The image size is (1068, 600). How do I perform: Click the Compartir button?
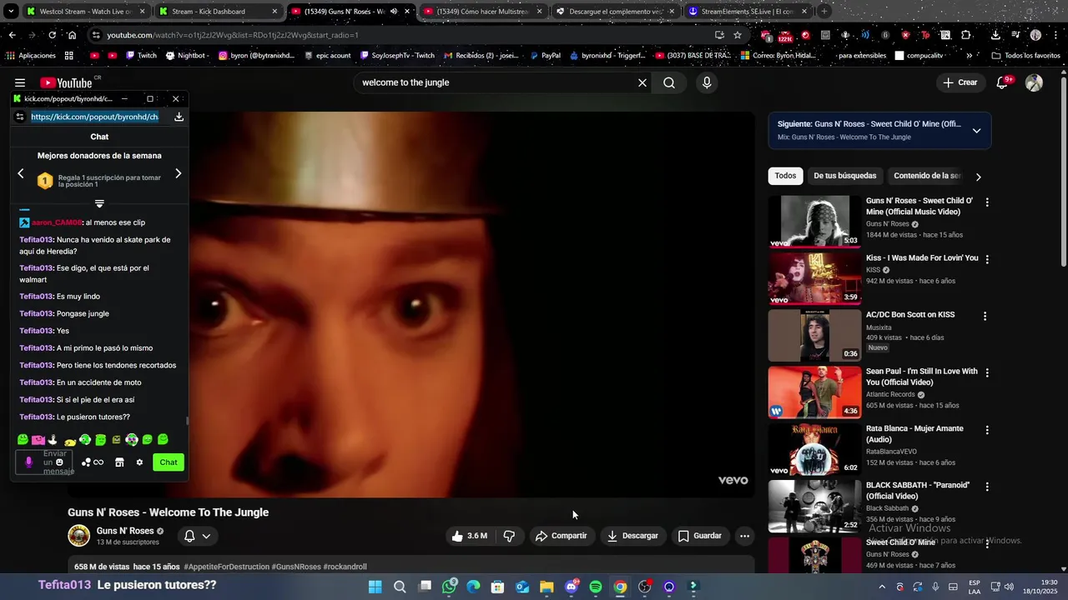561,536
